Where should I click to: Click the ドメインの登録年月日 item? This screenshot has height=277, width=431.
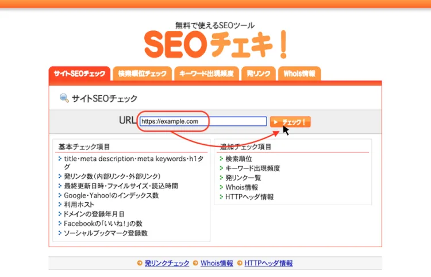94,214
